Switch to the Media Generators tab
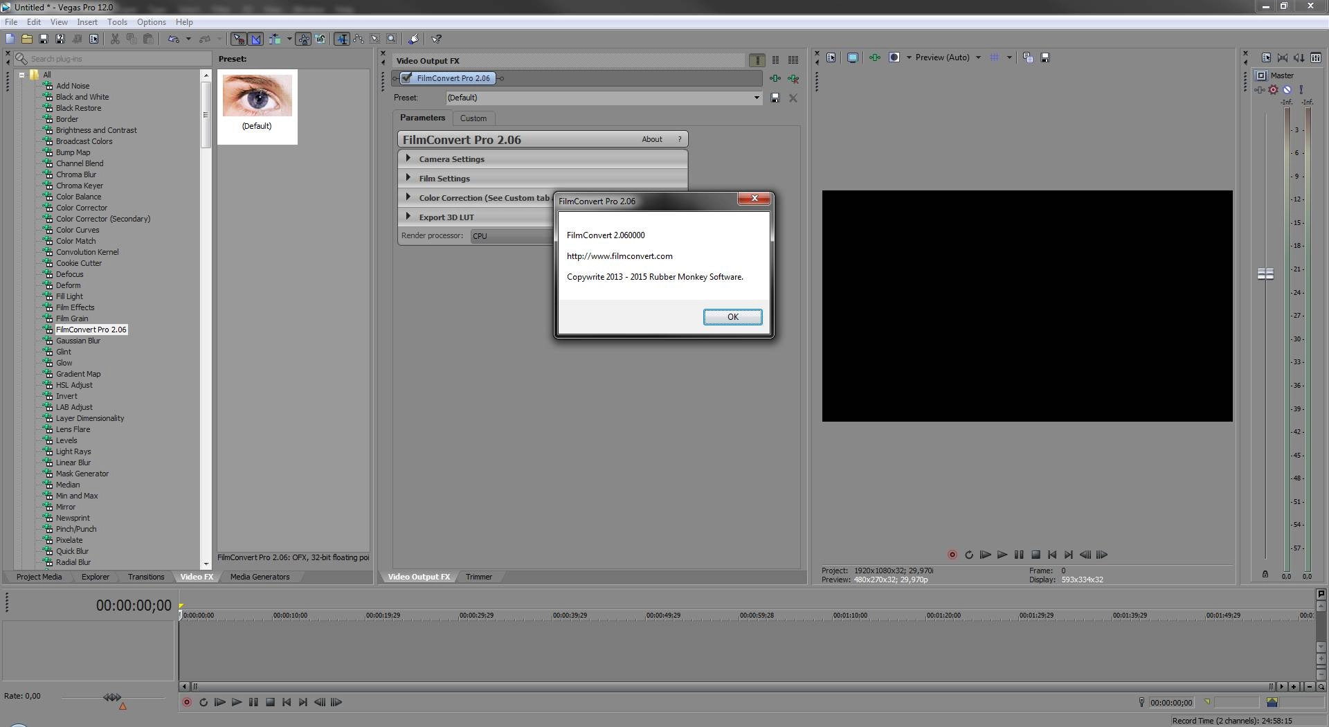The width and height of the screenshot is (1329, 727). pyautogui.click(x=260, y=577)
